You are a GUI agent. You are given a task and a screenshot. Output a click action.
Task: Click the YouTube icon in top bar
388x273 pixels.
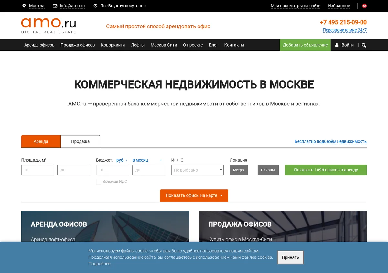coord(364,6)
